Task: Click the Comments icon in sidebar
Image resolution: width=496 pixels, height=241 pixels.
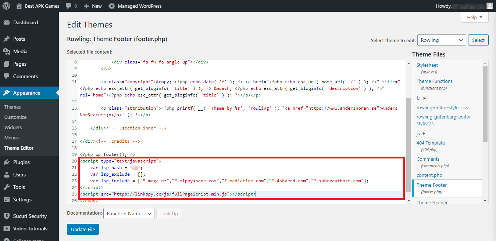Action: pos(7,76)
